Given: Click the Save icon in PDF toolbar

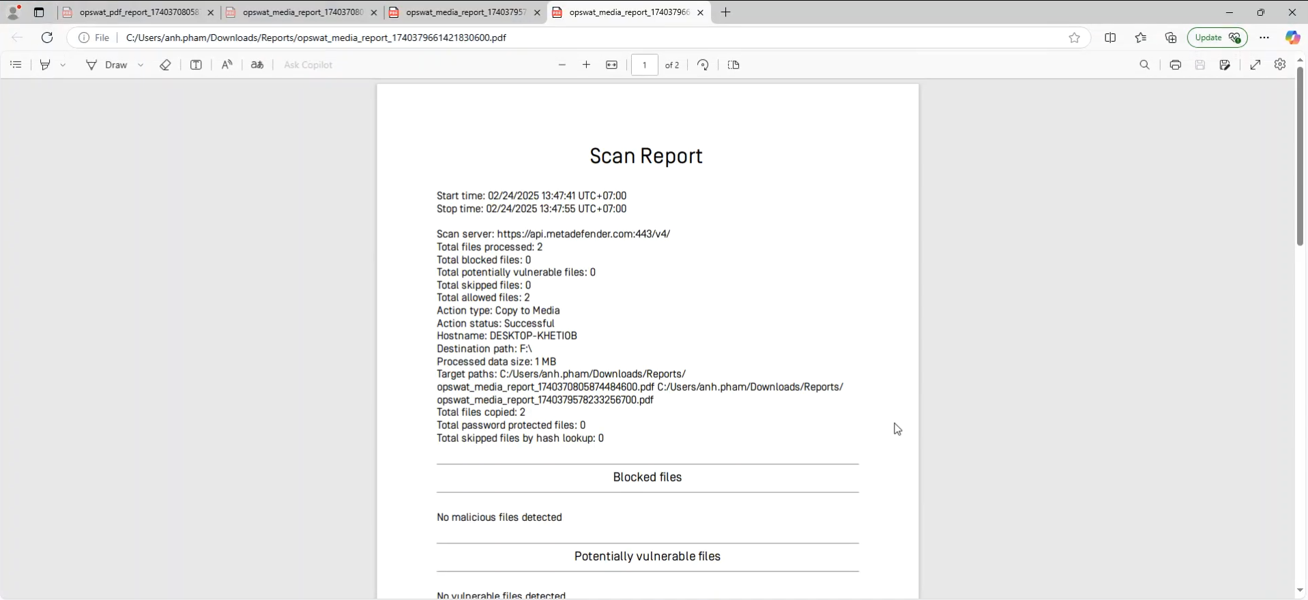Looking at the screenshot, I should pos(1200,65).
